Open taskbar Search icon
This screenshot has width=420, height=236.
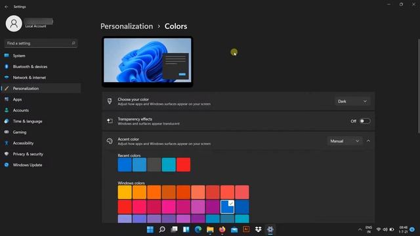(162, 229)
